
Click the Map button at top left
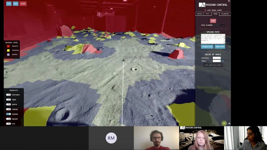pyautogui.click(x=16, y=4)
